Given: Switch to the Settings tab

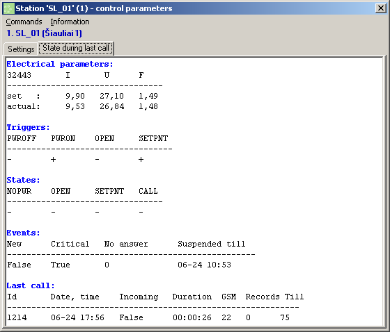Looking at the screenshot, I should pos(21,49).
